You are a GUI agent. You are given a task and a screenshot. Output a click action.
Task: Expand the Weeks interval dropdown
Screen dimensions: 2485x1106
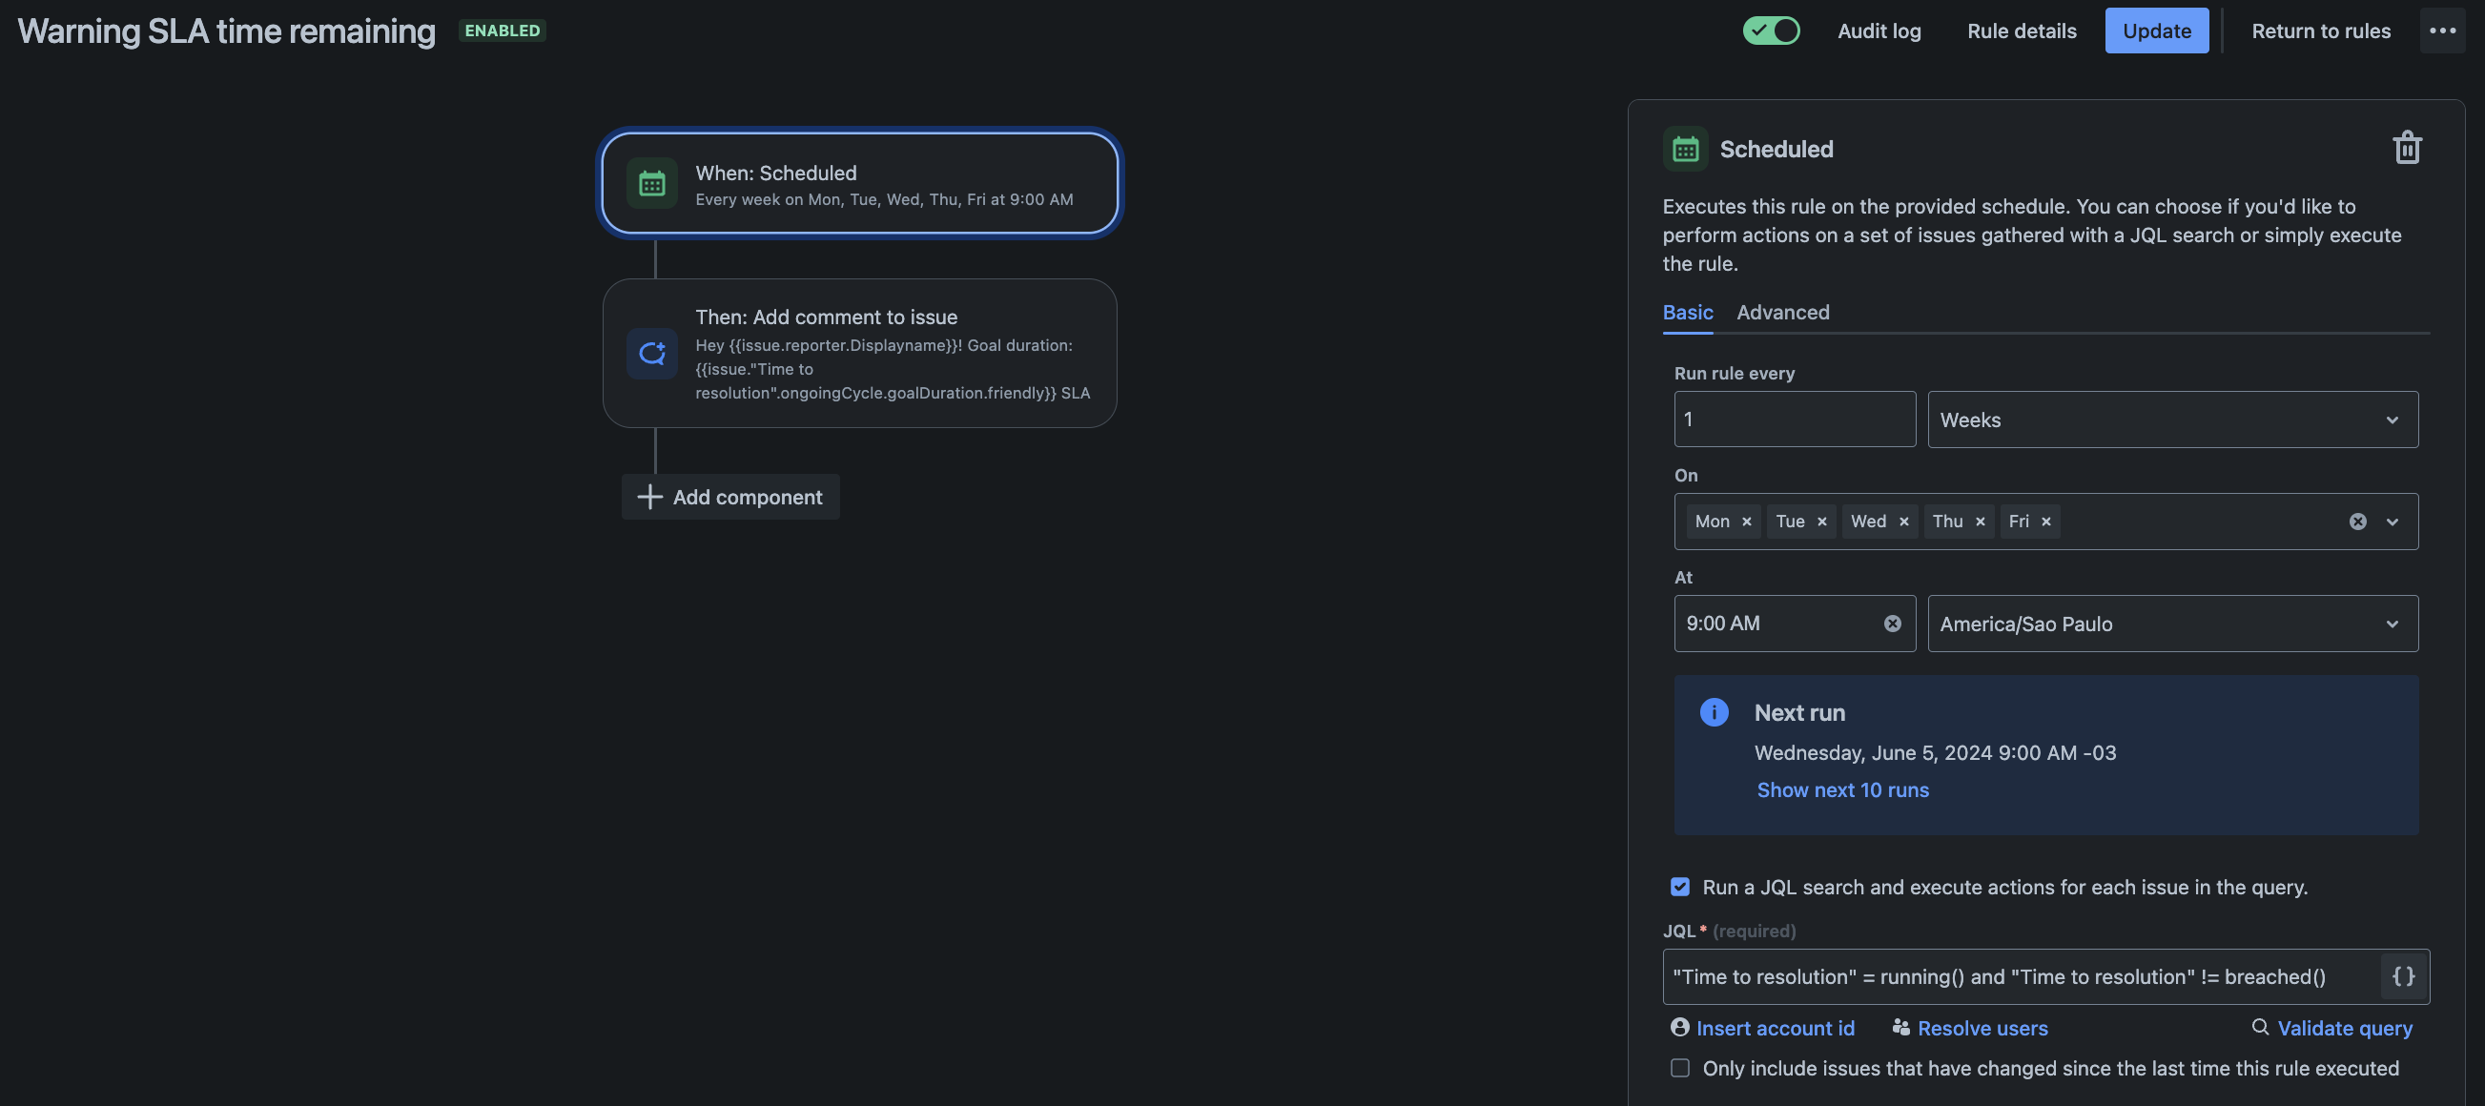2171,420
